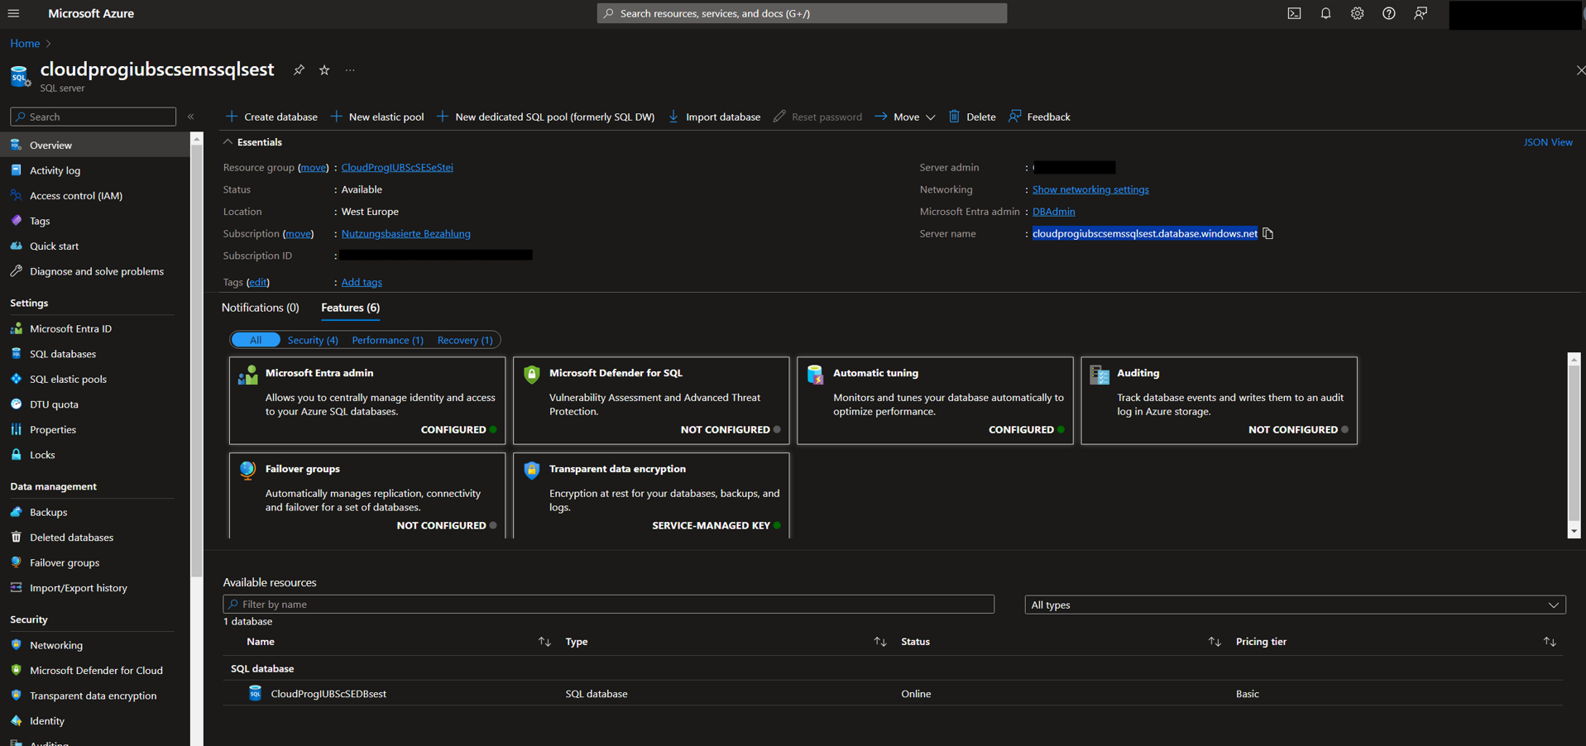
Task: Open Tags in the sidebar
Action: click(40, 221)
